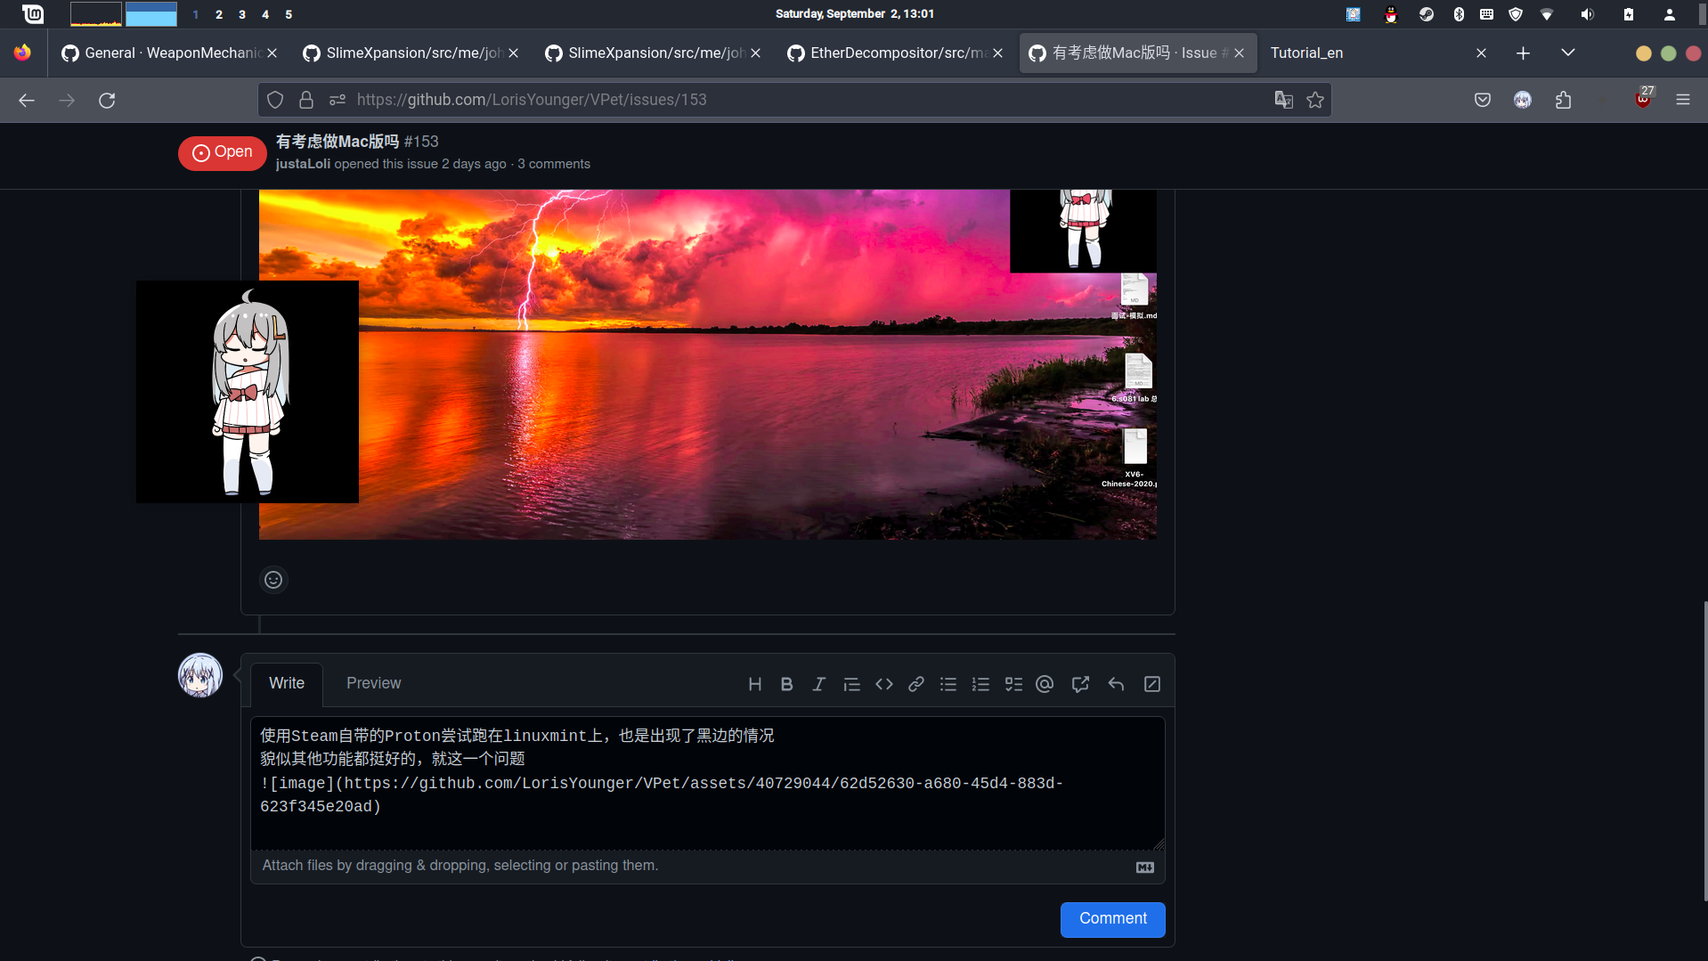Viewport: 1708px width, 961px height.
Task: Apply italic formatting to the comment
Action: tap(818, 684)
